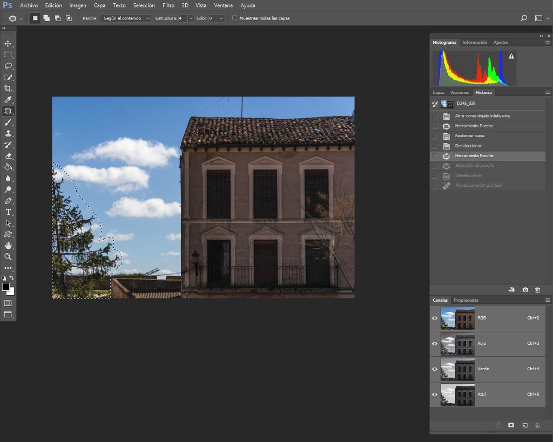Viewport: 553px width, 442px height.
Task: Open Estructura value dropdown arrow
Action: click(x=191, y=18)
